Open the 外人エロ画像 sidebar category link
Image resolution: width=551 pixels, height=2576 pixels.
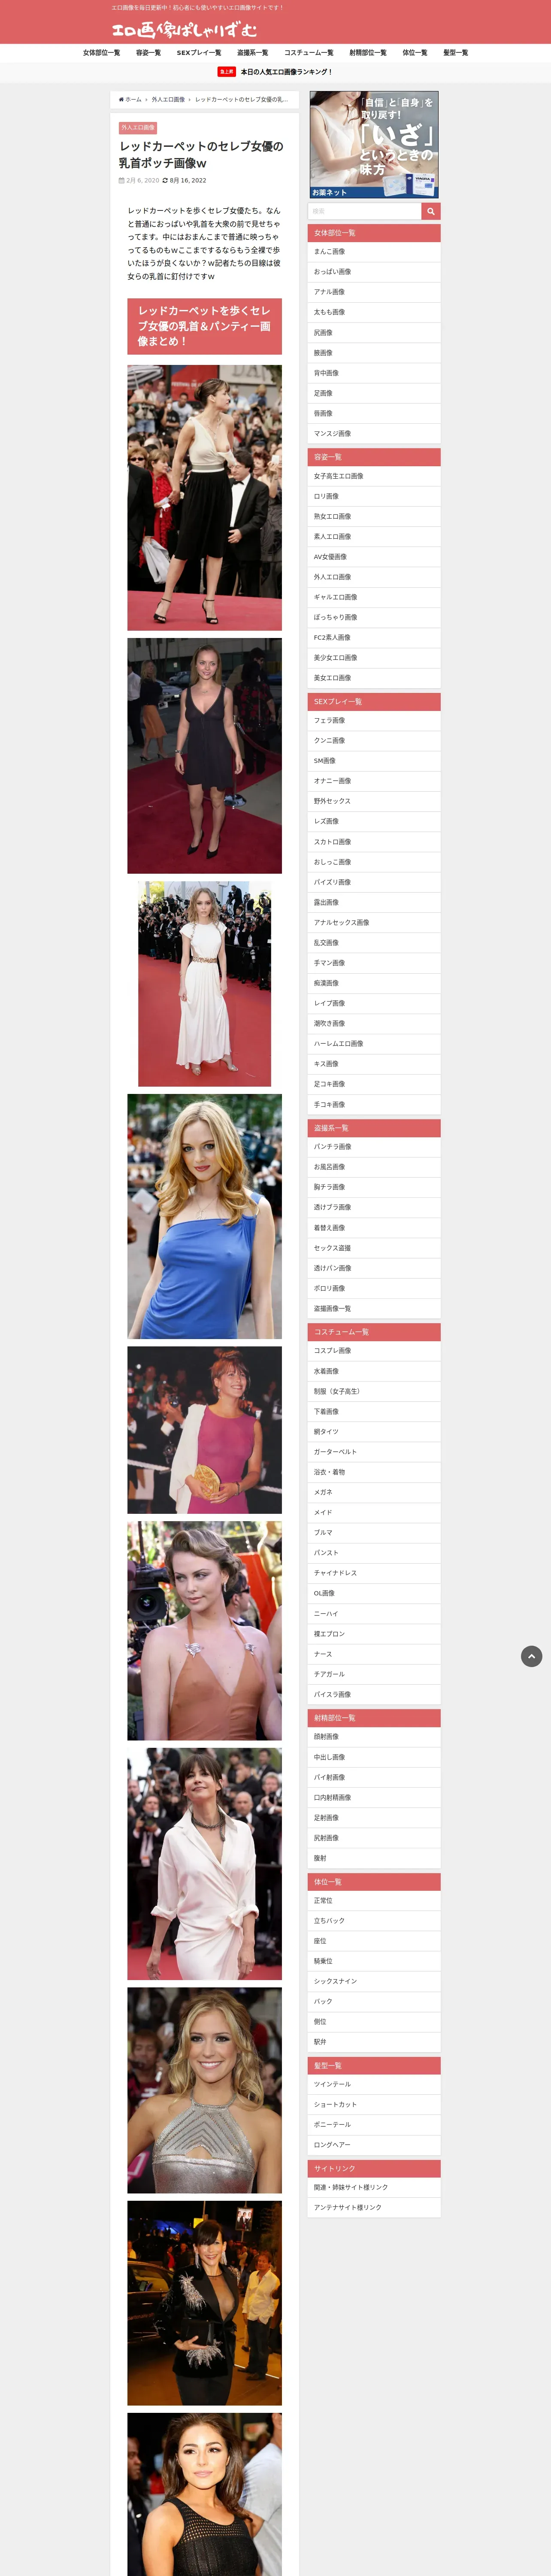374,577
